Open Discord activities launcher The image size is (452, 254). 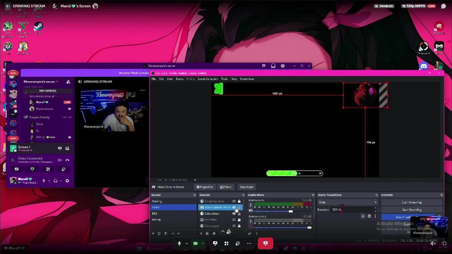point(48,169)
